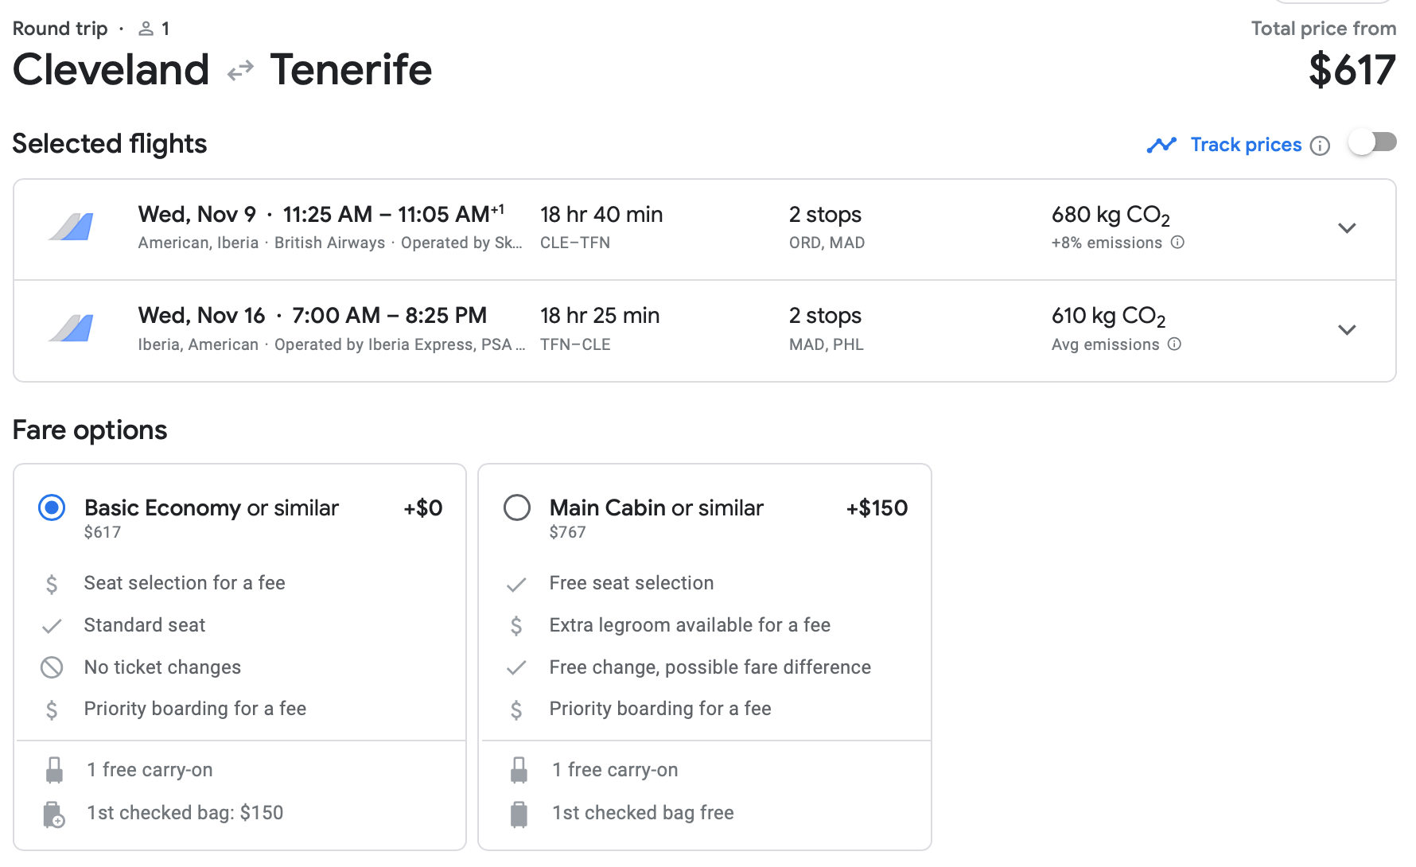Viewport: 1416px width, 867px height.
Task: Expand the Nov 16 return flight details
Action: click(x=1347, y=329)
